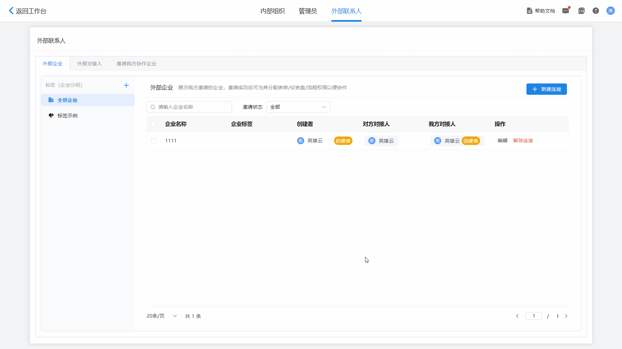Click the CN language switch icon
This screenshot has height=349, width=622.
pyautogui.click(x=581, y=11)
